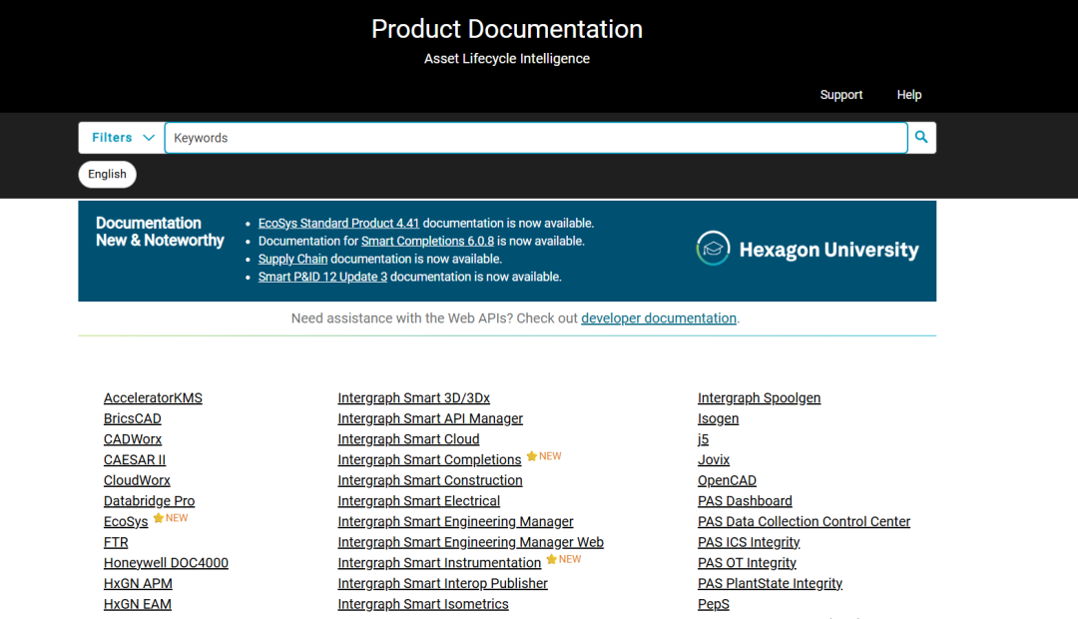Image resolution: width=1078 pixels, height=619 pixels.
Task: Remove the English language filter chip
Action: pos(107,174)
